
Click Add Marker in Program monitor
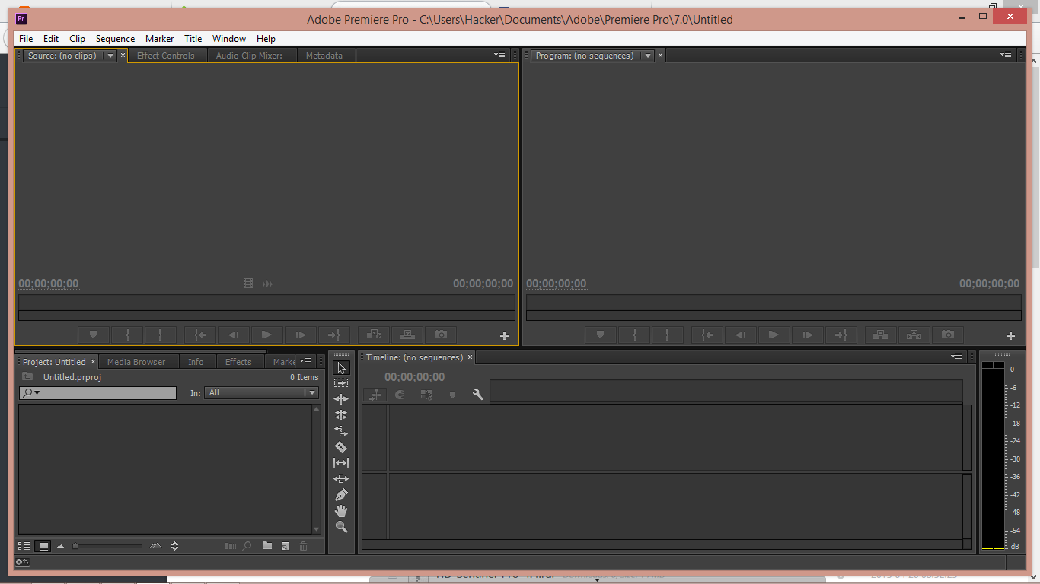[600, 335]
